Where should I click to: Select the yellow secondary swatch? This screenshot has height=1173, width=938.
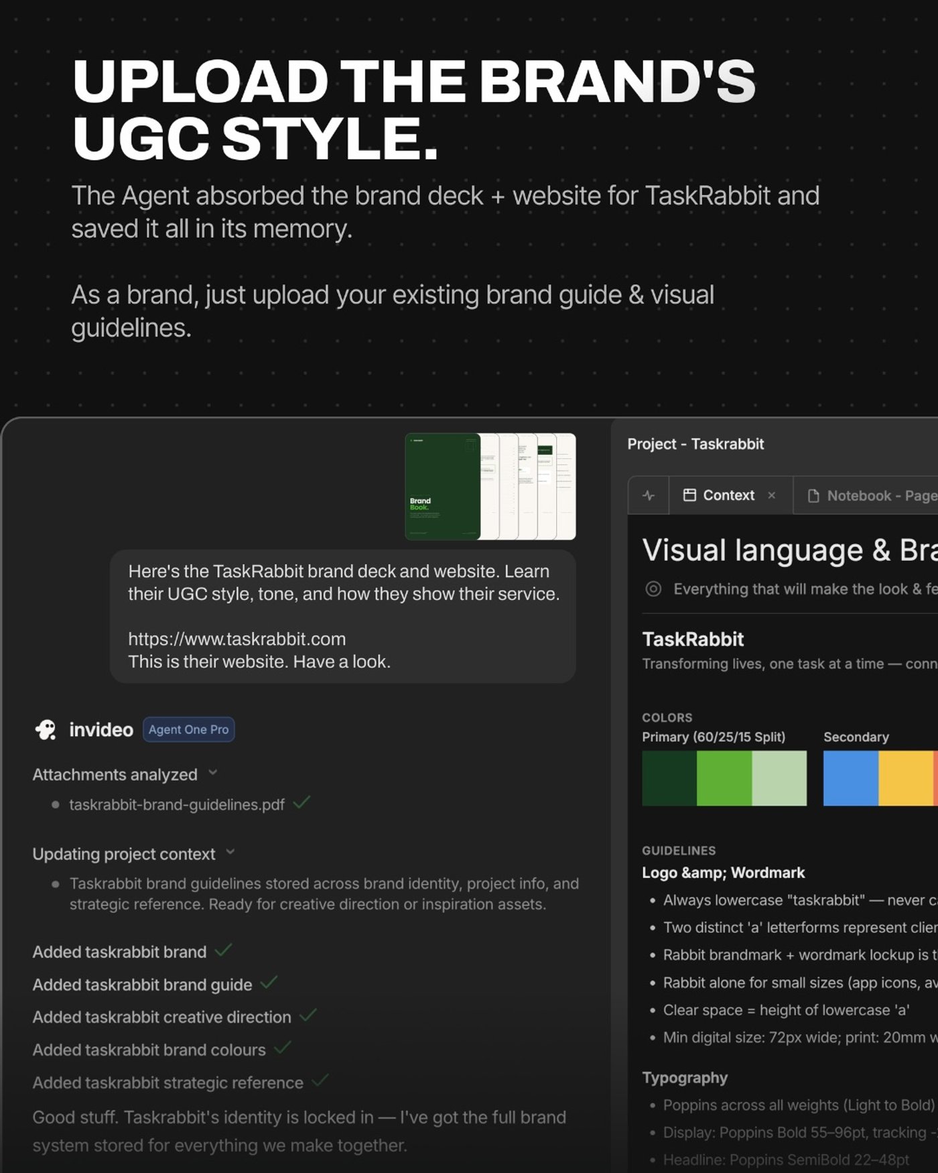click(906, 778)
